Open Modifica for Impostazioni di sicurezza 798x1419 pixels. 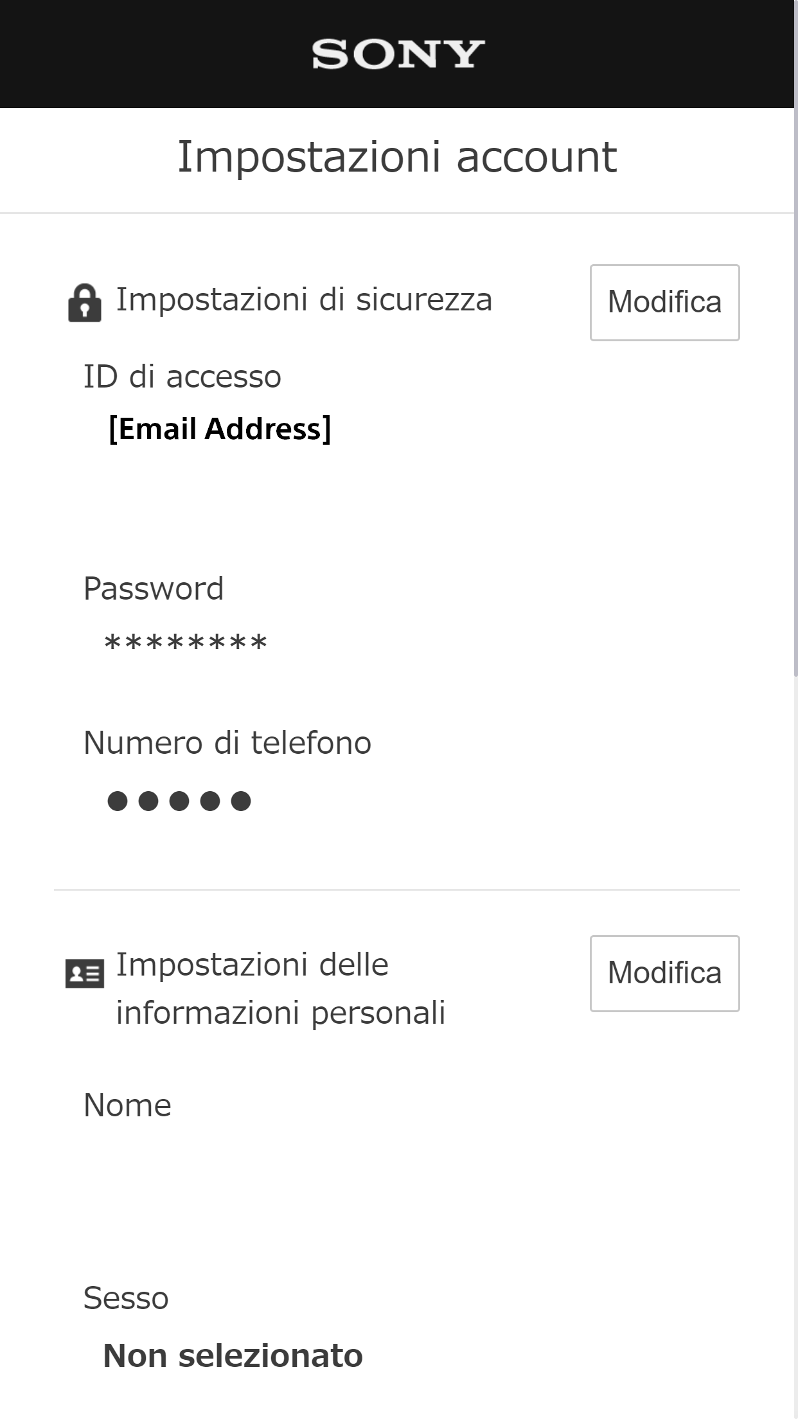coord(664,301)
